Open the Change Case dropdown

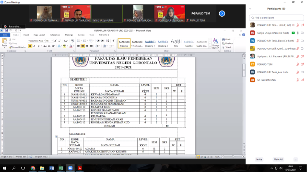point(66,41)
